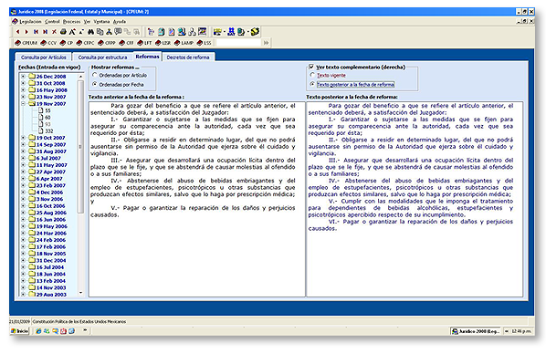Open the Control menu

point(52,22)
